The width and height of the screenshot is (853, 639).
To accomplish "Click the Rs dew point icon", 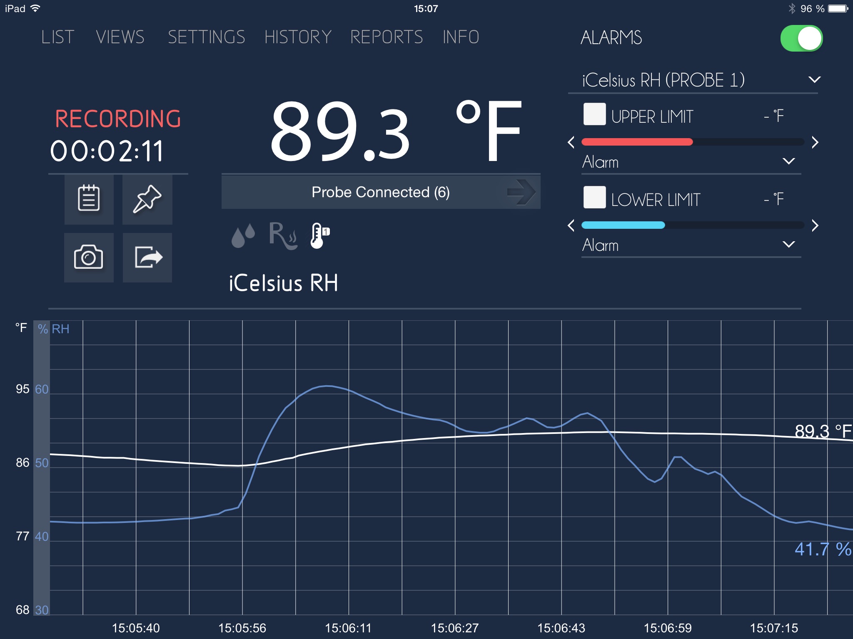I will point(283,235).
